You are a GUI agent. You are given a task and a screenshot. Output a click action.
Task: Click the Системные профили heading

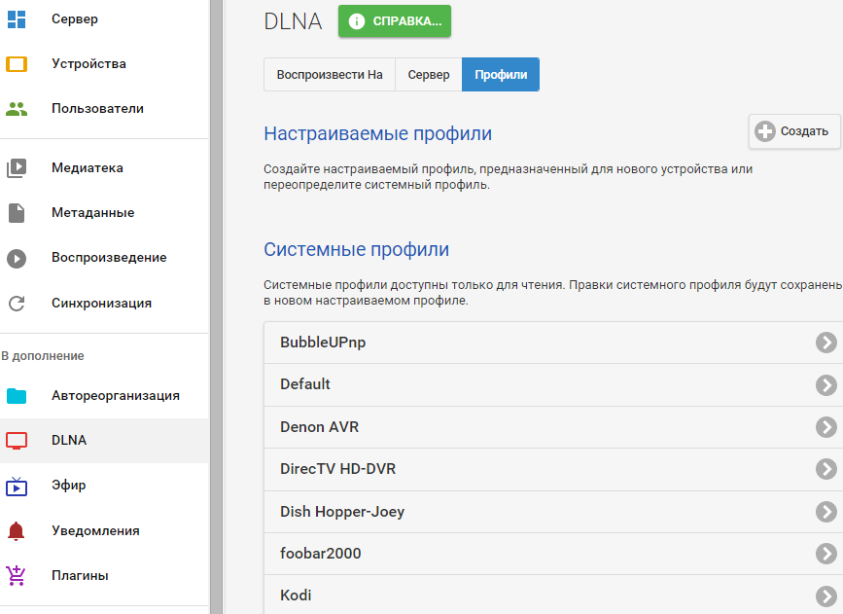click(357, 250)
